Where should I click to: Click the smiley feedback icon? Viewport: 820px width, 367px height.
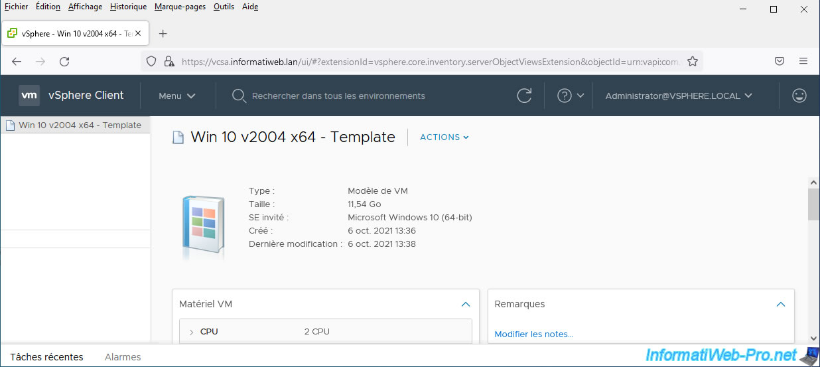tap(799, 96)
